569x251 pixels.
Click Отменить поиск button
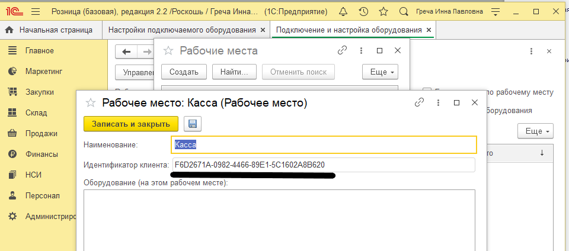pyautogui.click(x=298, y=72)
